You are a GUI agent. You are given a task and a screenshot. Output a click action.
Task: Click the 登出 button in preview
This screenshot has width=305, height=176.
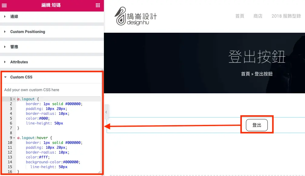(257, 125)
